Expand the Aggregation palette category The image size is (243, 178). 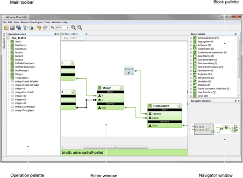pos(191,41)
